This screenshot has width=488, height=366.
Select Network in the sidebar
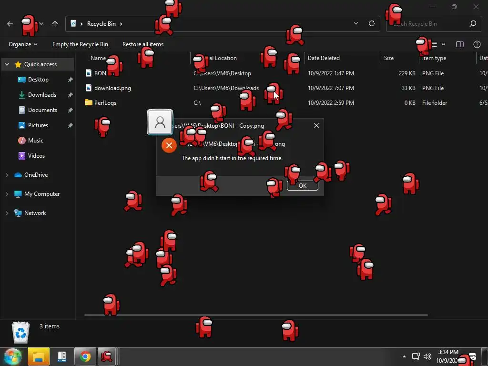tap(35, 213)
